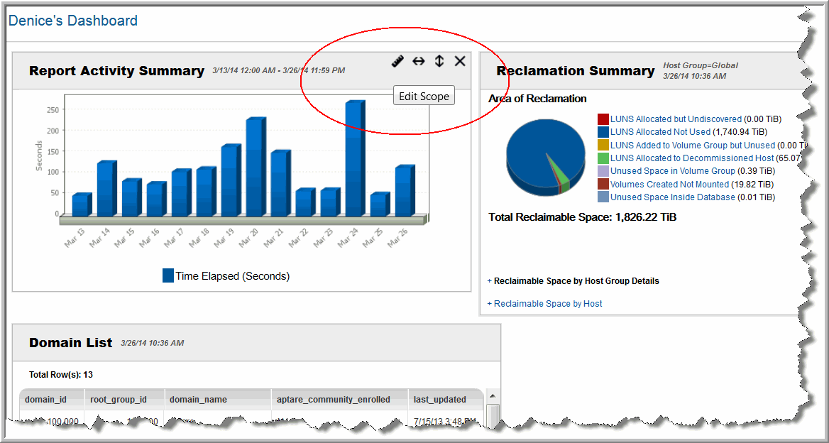The width and height of the screenshot is (829, 443).
Task: Click the Time Elapsed legend color swatch
Action: pyautogui.click(x=168, y=276)
